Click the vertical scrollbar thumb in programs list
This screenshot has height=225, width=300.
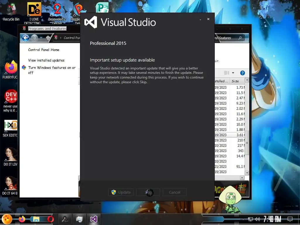point(247,143)
